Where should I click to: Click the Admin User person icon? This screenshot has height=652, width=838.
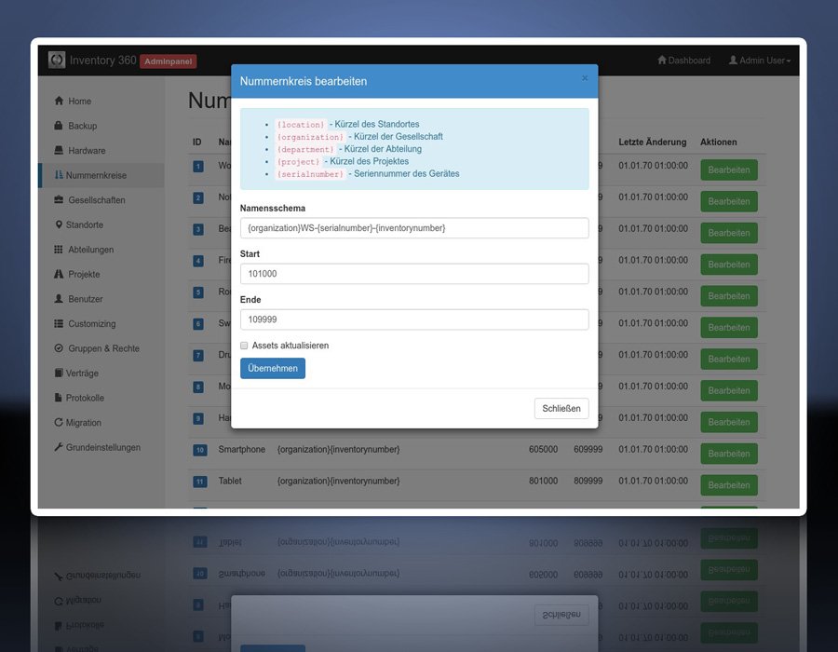coord(734,60)
